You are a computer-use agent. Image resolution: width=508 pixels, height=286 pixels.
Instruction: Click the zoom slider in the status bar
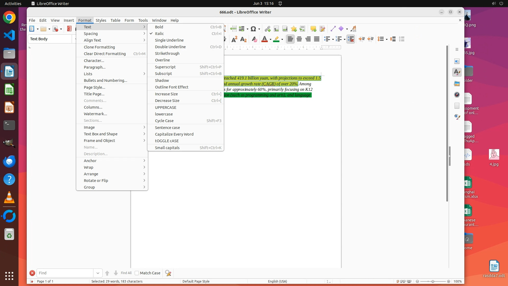tap(433, 281)
